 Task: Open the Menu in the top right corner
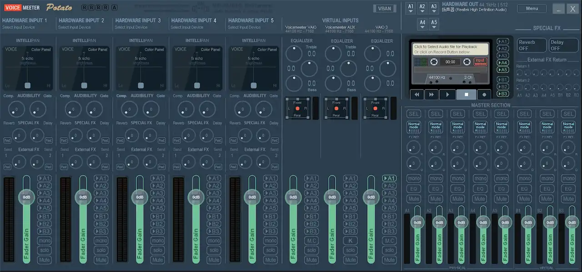(x=532, y=8)
